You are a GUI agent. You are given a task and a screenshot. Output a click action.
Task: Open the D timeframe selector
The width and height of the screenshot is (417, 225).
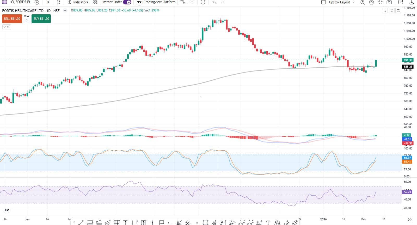point(48,2)
